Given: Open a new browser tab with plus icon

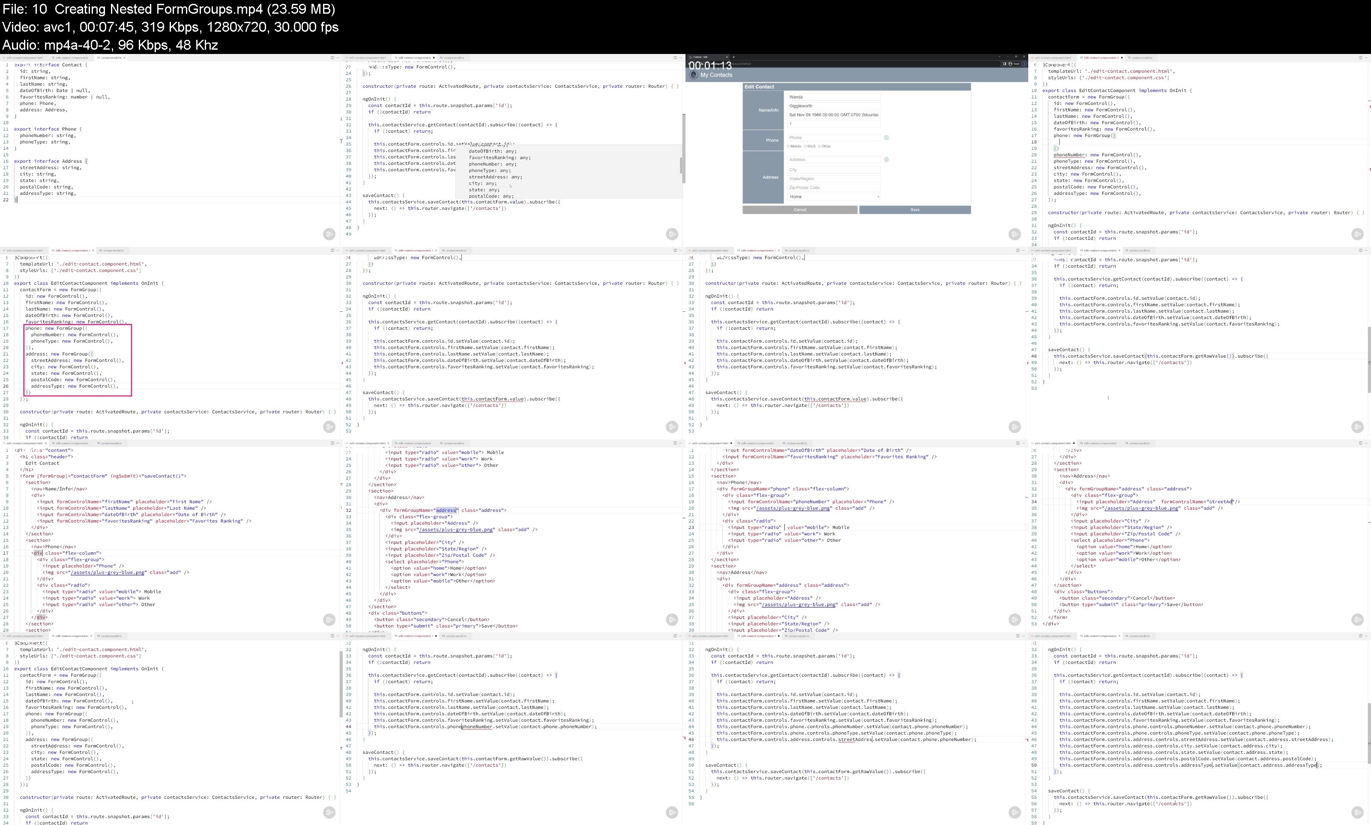Looking at the screenshot, I should point(733,57).
